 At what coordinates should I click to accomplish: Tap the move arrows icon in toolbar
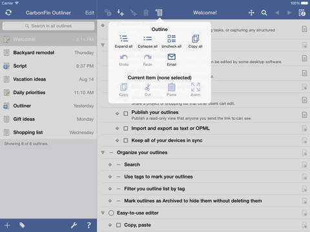pos(251,13)
